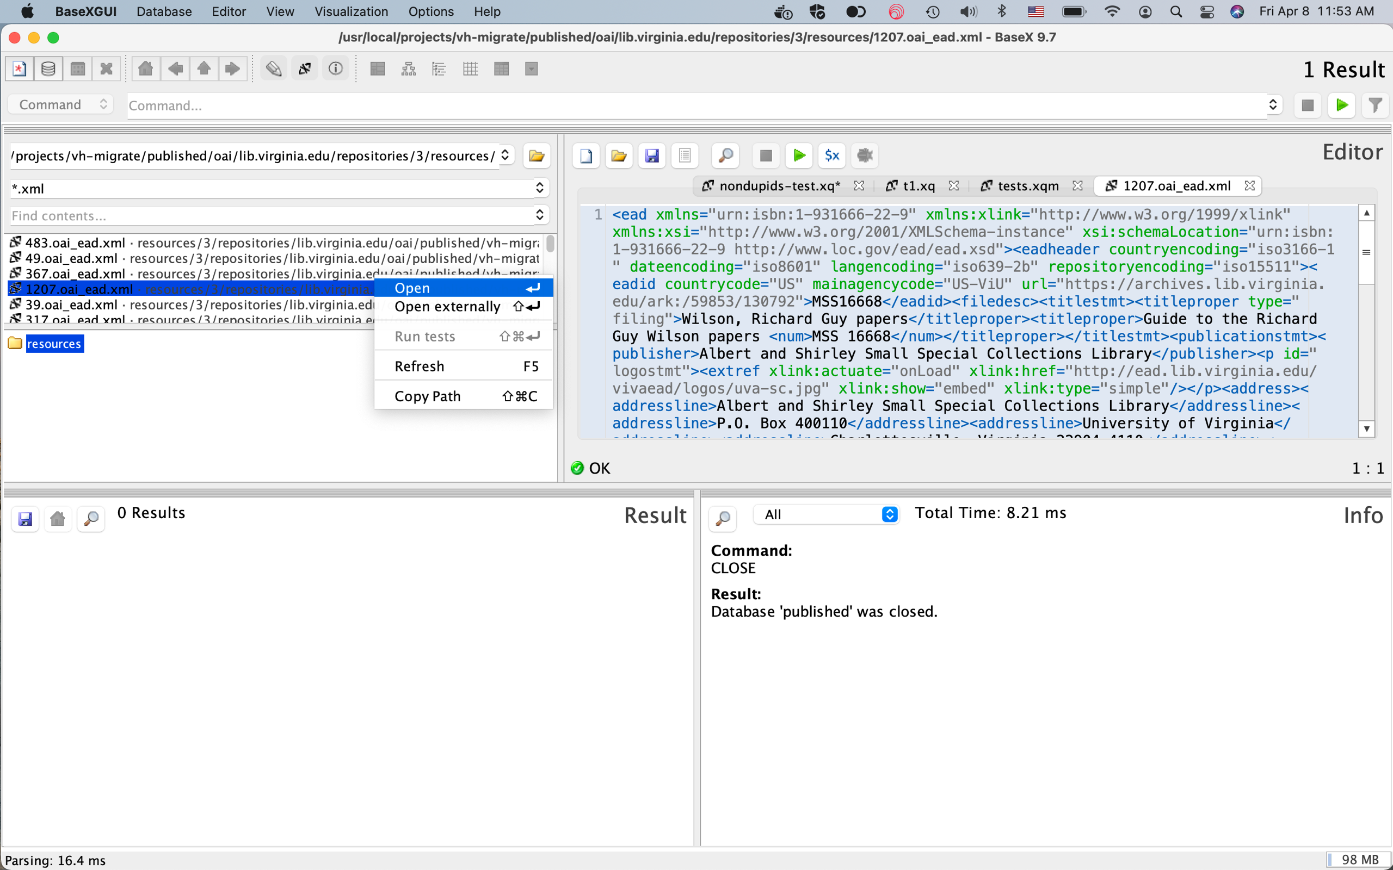Toggle the Folder visualization icon
1393x870 pixels.
coord(439,69)
